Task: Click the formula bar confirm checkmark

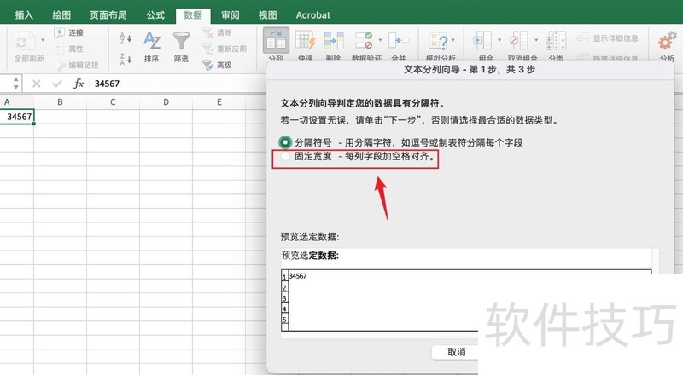Action: tap(57, 84)
